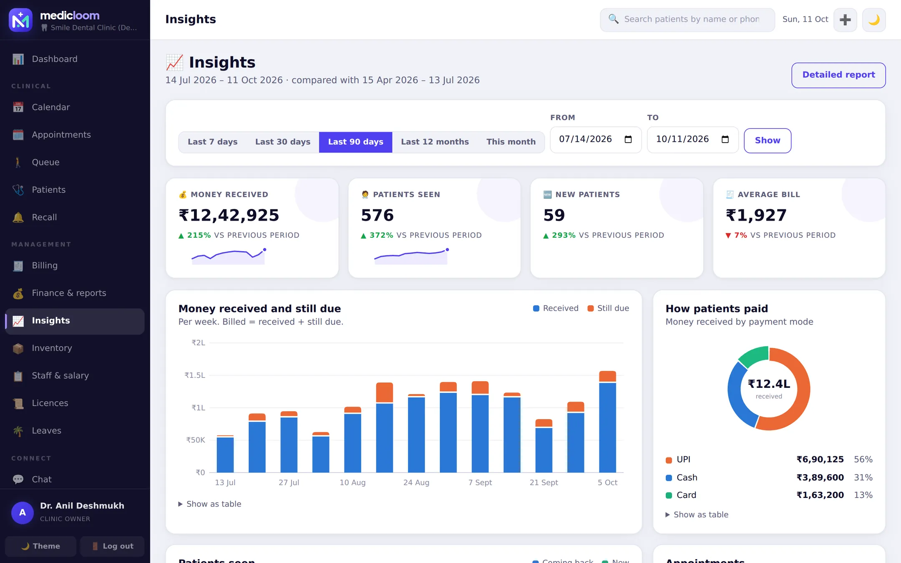Click the New Patients value 59

(x=554, y=215)
